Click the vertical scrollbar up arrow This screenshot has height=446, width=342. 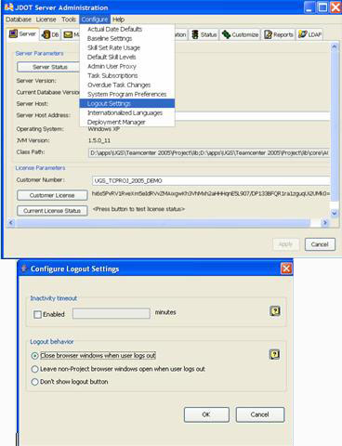pyautogui.click(x=334, y=47)
